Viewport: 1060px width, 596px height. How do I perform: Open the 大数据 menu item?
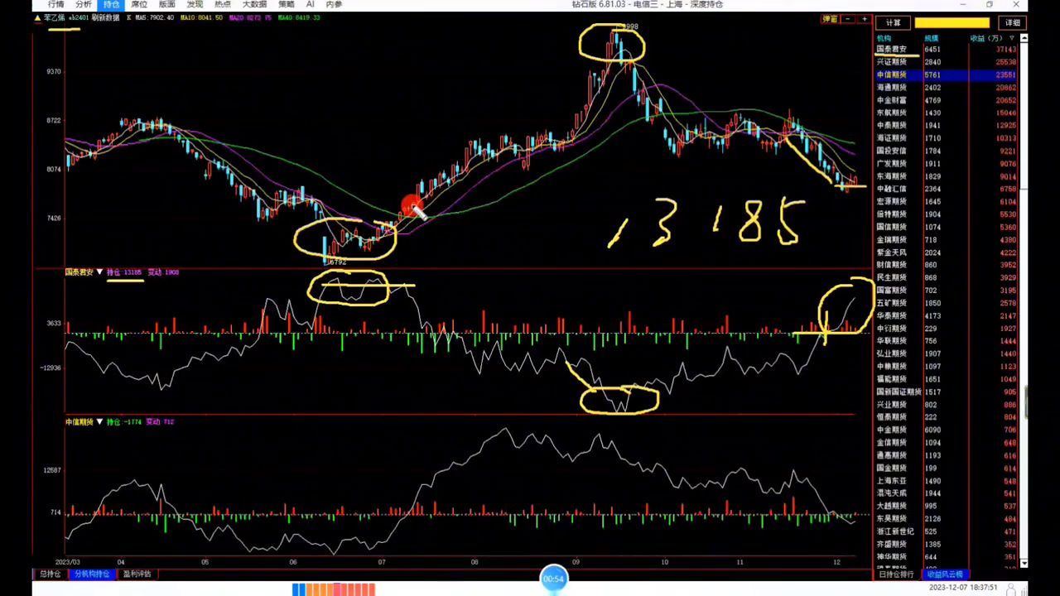pyautogui.click(x=254, y=5)
